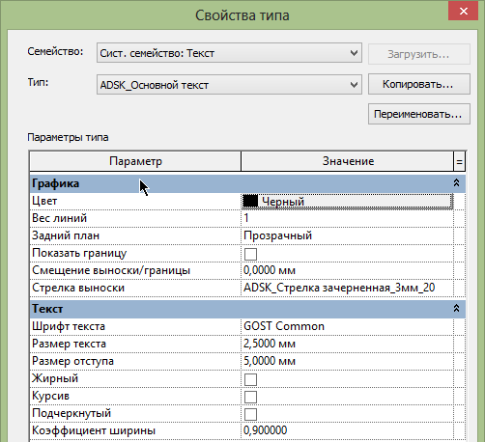Viewport: 485px width, 442px height.
Task: Toggle the Жирный checkbox
Action: point(250,379)
